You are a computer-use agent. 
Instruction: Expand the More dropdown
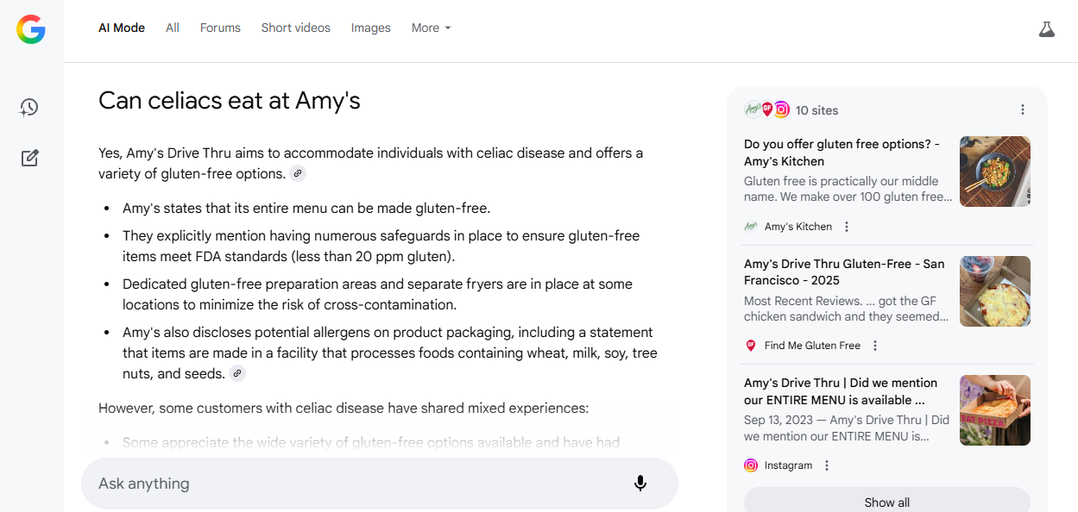click(x=432, y=28)
